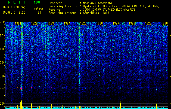171x109 pixels.
Task: Click the 1326 time marker
Action: point(100,23)
